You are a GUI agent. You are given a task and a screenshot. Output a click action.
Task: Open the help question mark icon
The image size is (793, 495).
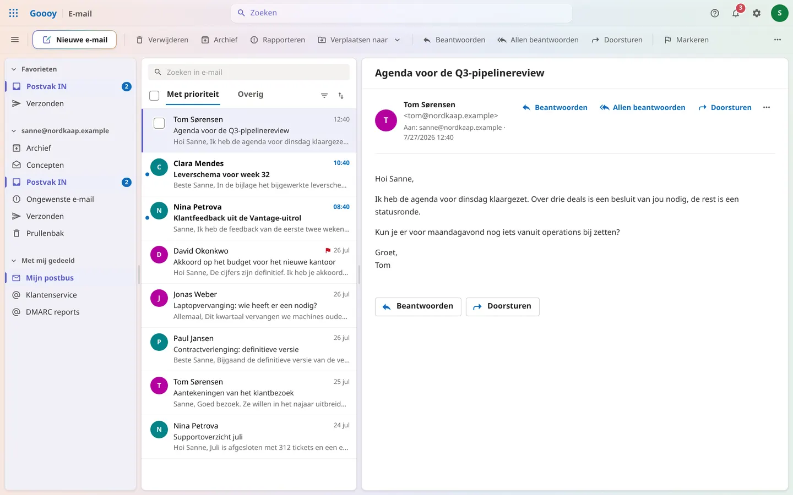715,13
